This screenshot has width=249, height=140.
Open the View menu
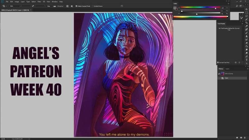49,2
